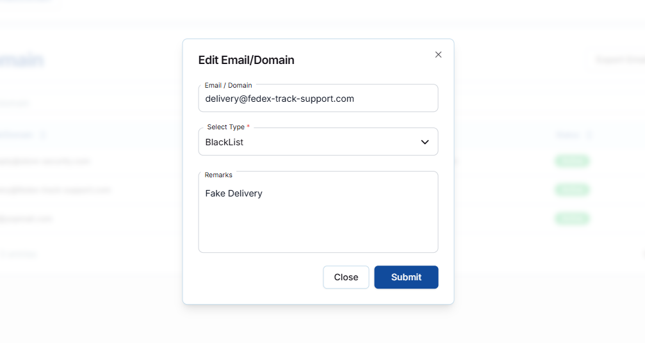This screenshot has height=343, width=645.
Task: Click the second row's green status badge
Action: click(x=571, y=190)
